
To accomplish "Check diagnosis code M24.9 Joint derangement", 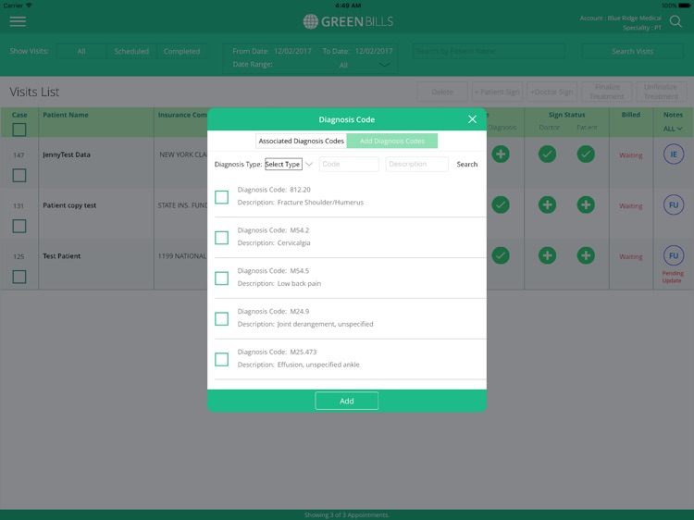I will click(x=222, y=318).
